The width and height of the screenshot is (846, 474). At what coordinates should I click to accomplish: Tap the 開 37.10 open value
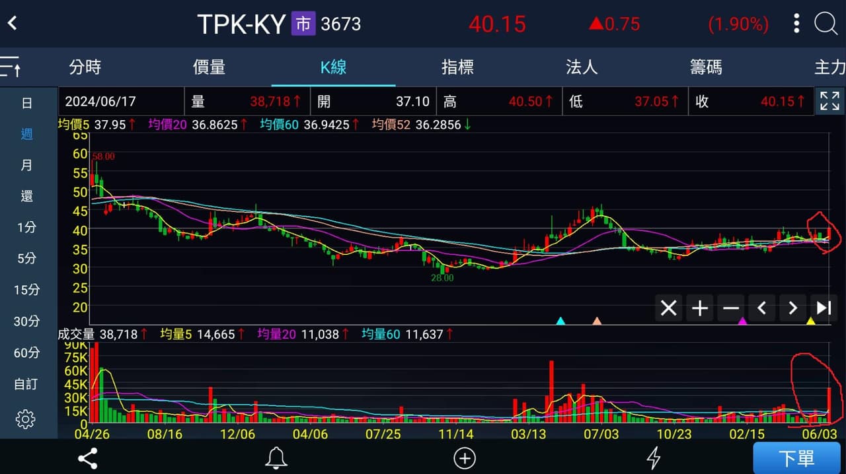click(x=373, y=102)
